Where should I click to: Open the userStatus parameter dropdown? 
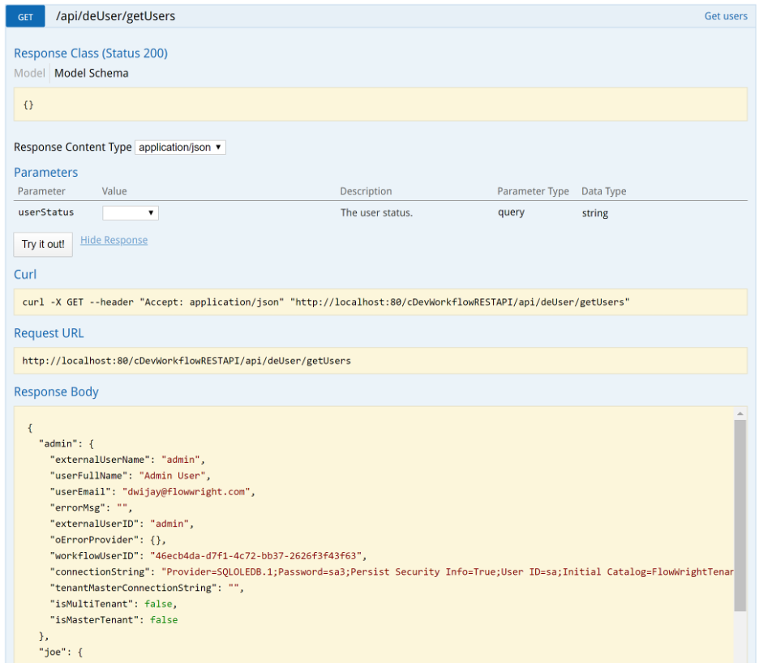click(130, 212)
